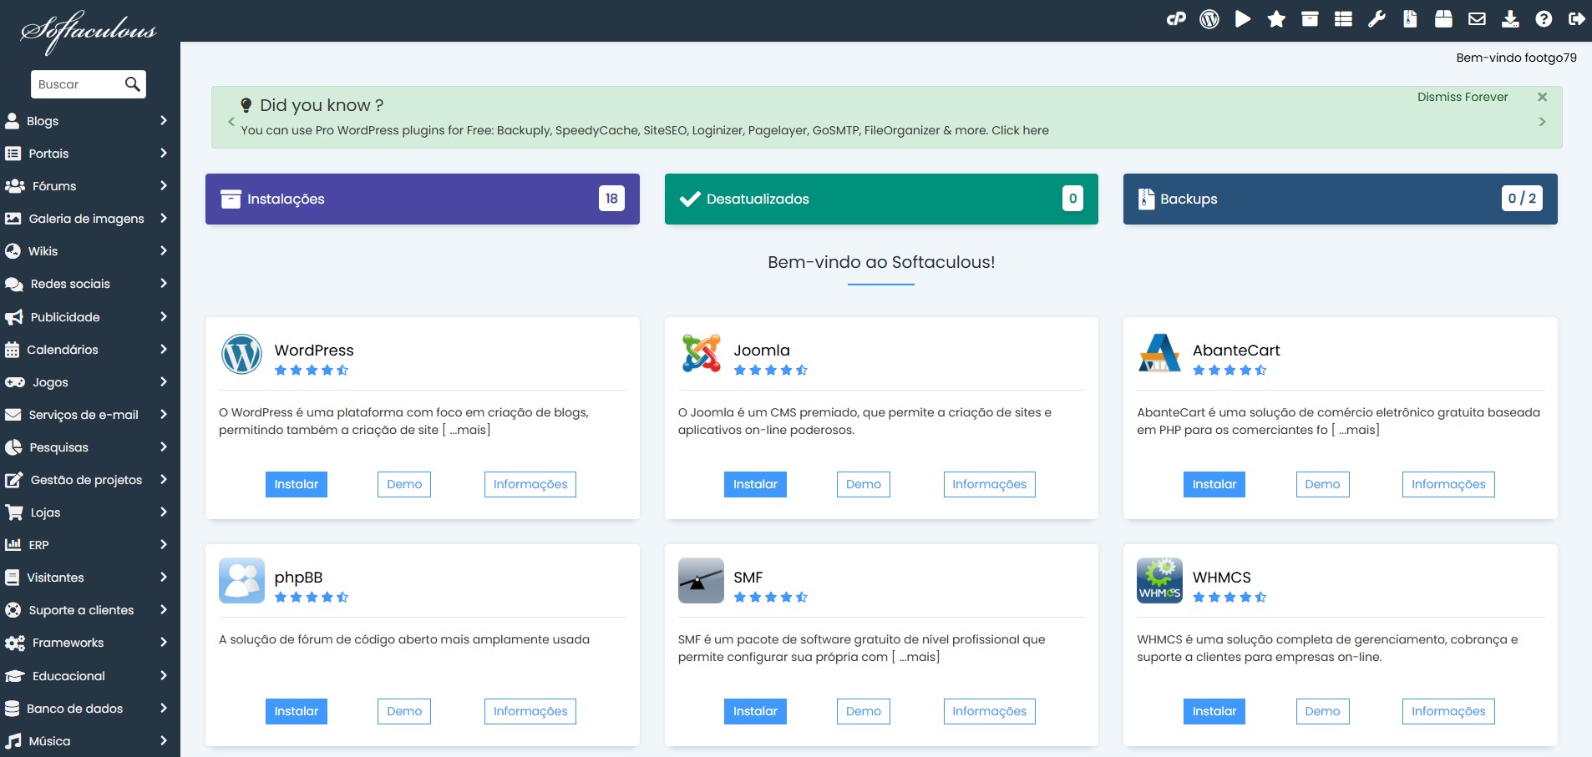Click the logout arrow icon
Screen dimensions: 1592x757
tap(1576, 18)
